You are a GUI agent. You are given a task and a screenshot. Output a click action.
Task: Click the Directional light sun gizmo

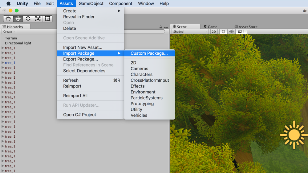click(294, 135)
